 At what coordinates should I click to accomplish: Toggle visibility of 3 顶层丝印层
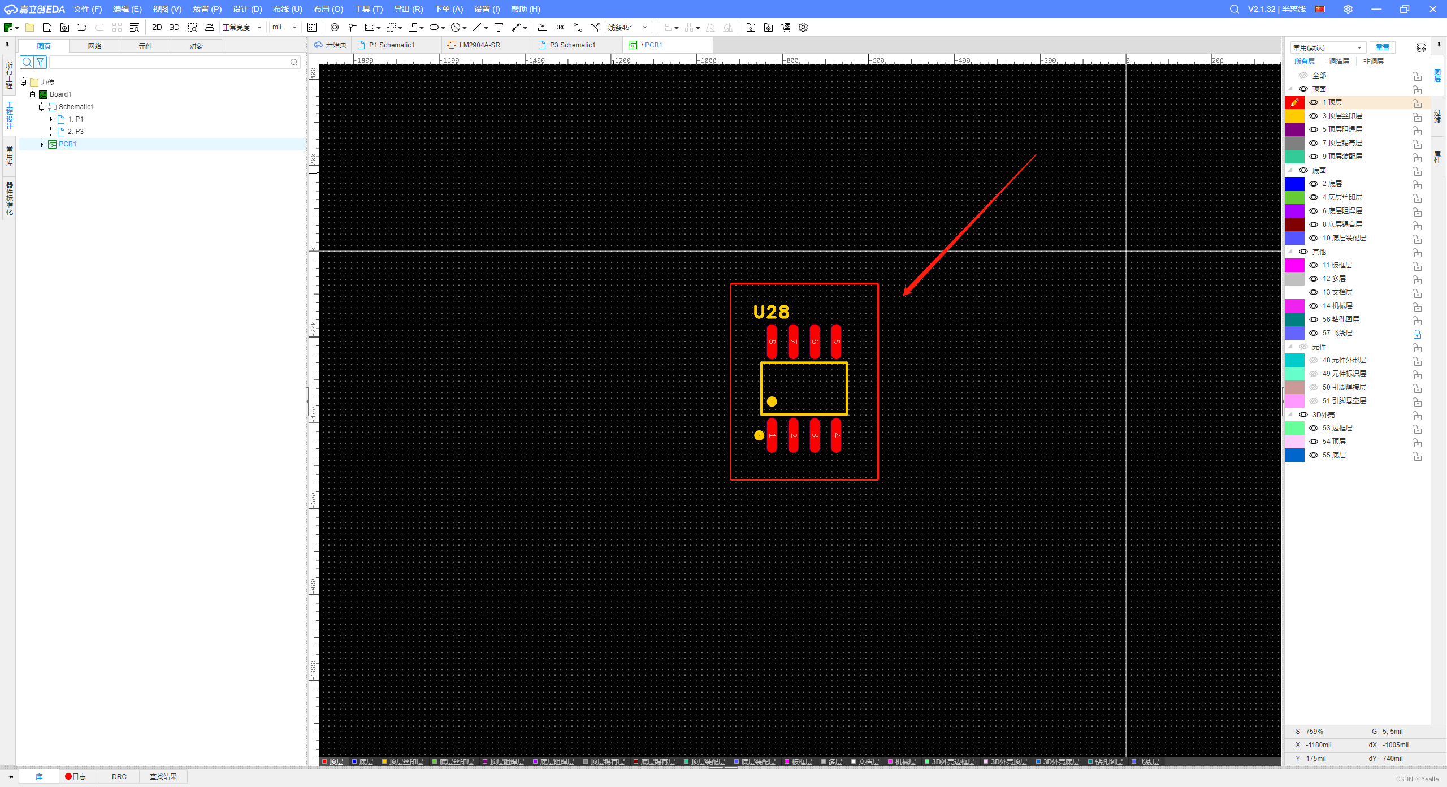pyautogui.click(x=1314, y=116)
